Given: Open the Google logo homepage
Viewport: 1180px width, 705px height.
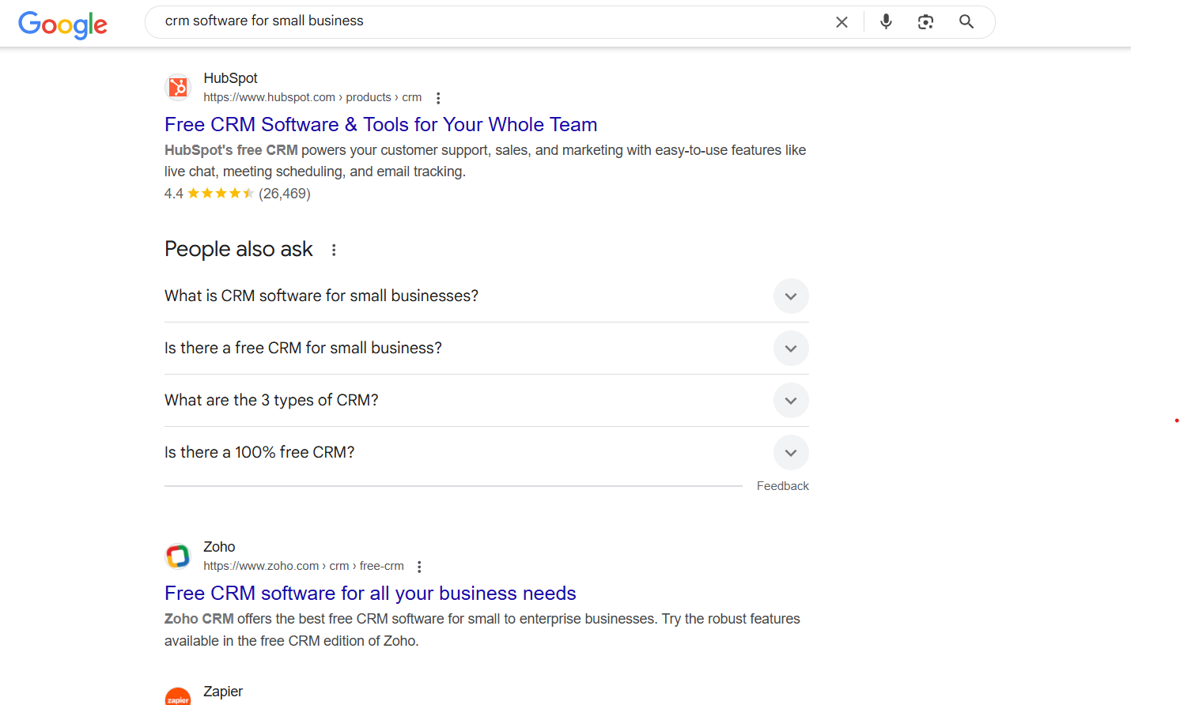Looking at the screenshot, I should point(62,24).
